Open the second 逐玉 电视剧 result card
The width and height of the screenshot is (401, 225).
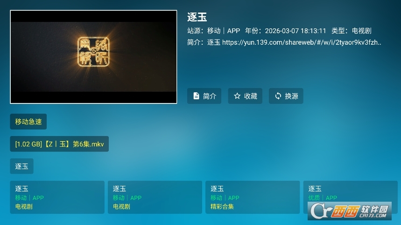155,197
